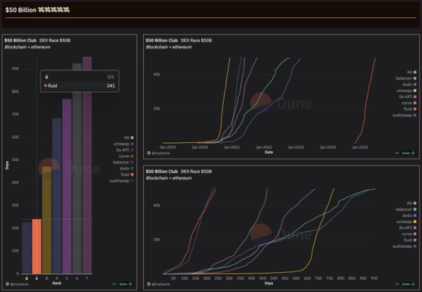Toggle 'All' in the Date chart legend
Image resolution: width=422 pixels, height=292 pixels.
[412, 72]
